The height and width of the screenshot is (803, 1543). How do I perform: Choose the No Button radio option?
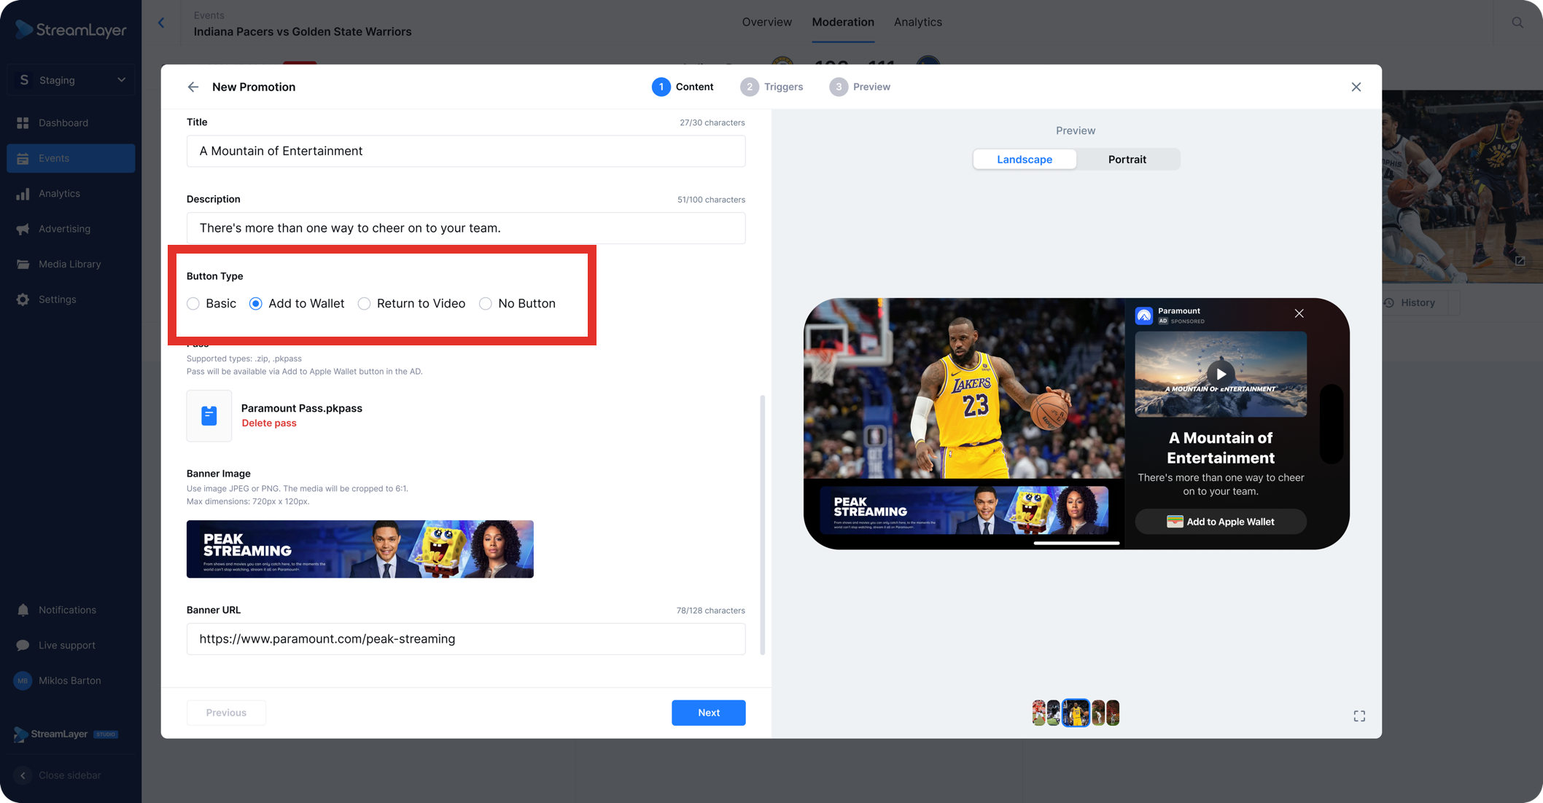486,304
